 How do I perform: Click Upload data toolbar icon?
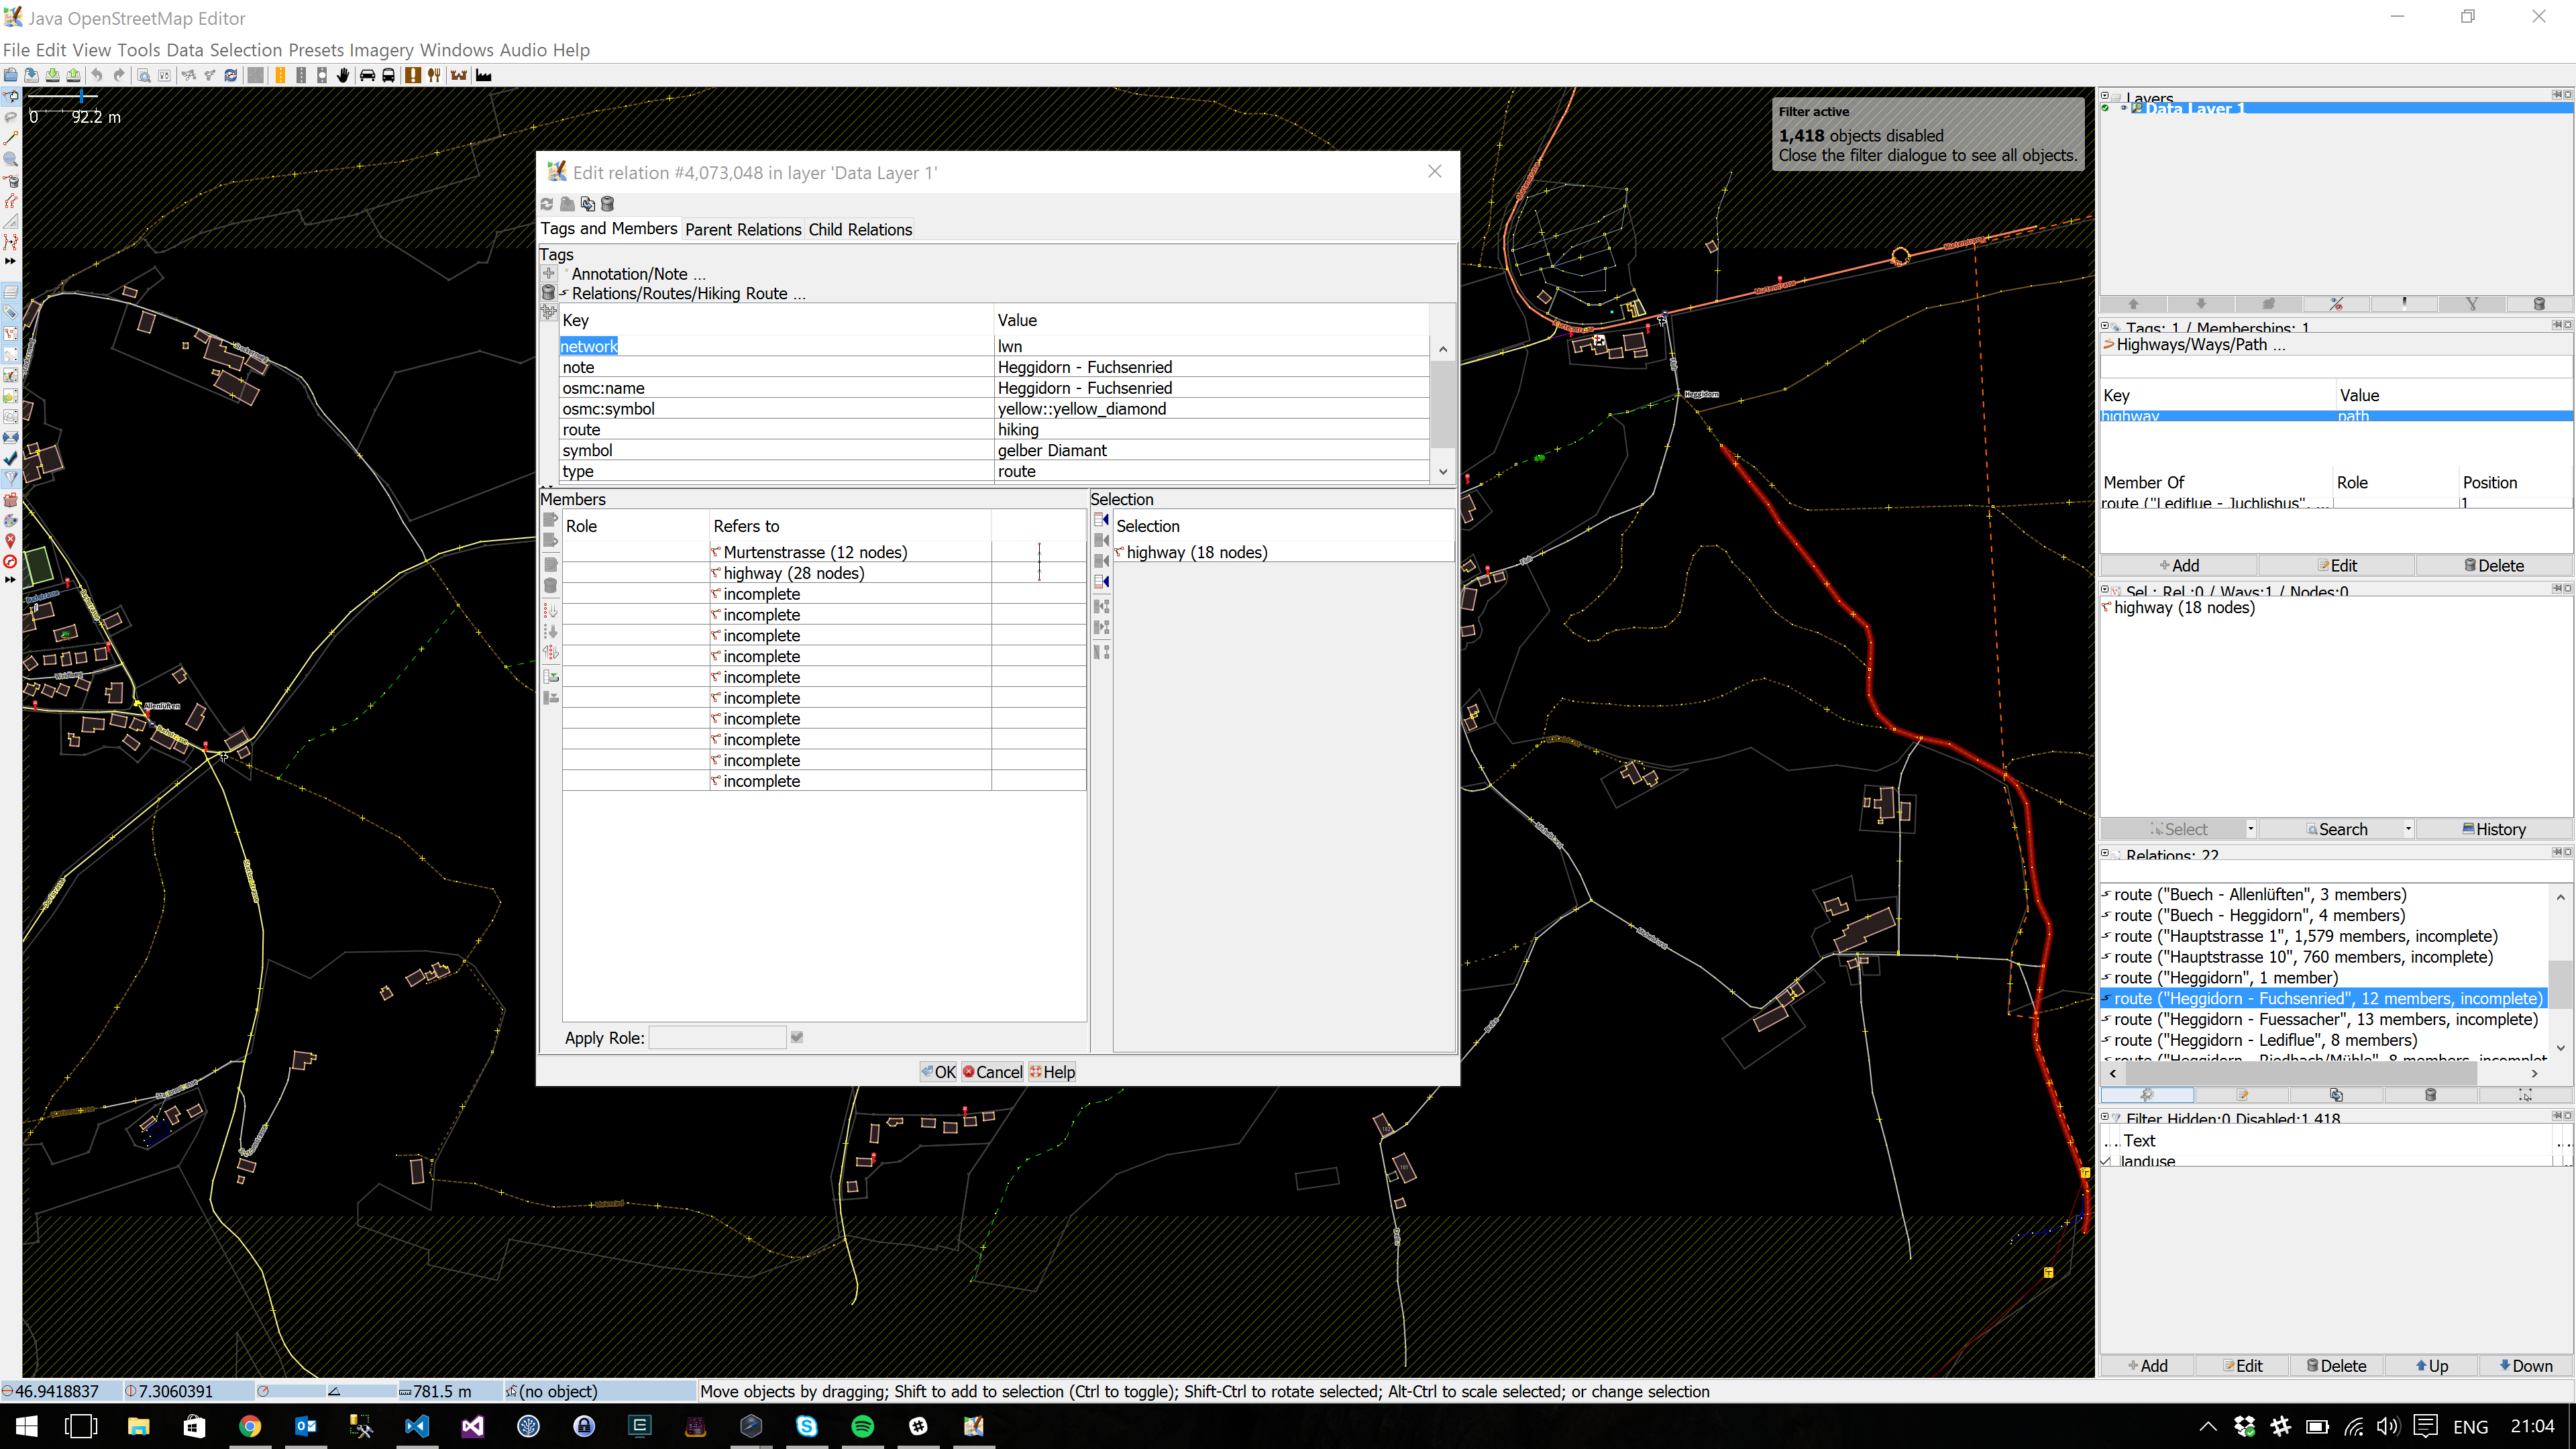click(73, 76)
